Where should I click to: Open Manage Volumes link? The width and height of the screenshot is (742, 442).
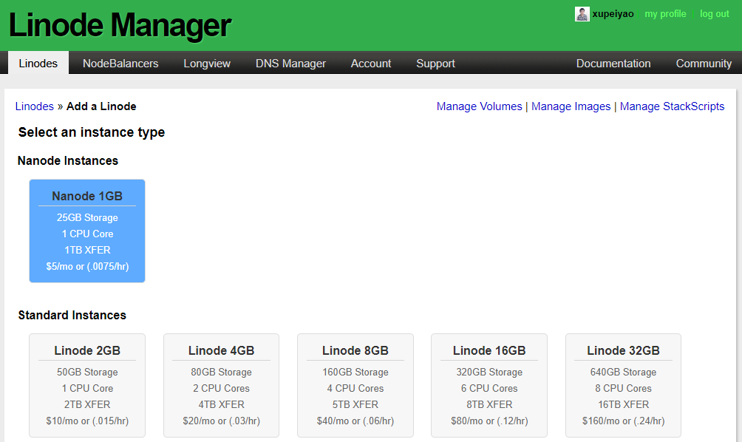pyautogui.click(x=480, y=106)
